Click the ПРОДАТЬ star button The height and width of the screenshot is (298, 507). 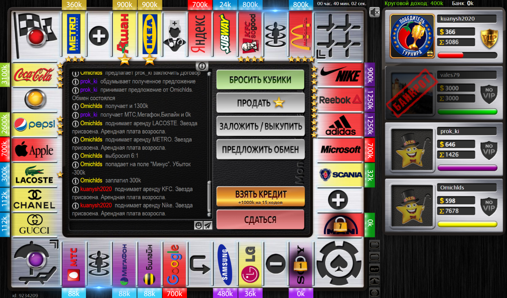pos(260,103)
